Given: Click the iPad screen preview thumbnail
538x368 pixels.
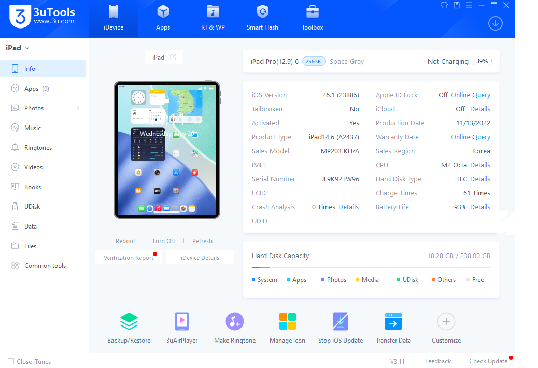Looking at the screenshot, I should [167, 150].
